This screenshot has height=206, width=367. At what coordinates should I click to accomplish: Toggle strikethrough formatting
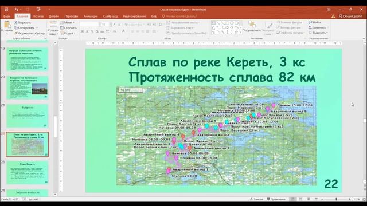click(x=102, y=31)
